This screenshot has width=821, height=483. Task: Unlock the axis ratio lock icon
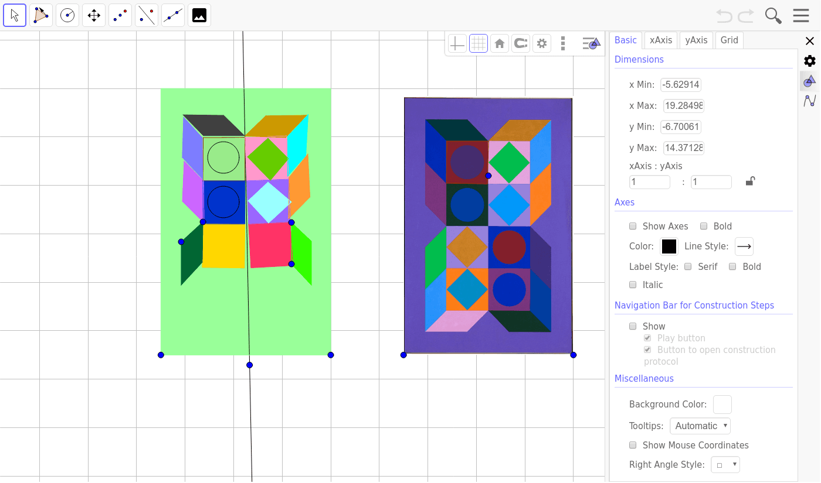(750, 181)
